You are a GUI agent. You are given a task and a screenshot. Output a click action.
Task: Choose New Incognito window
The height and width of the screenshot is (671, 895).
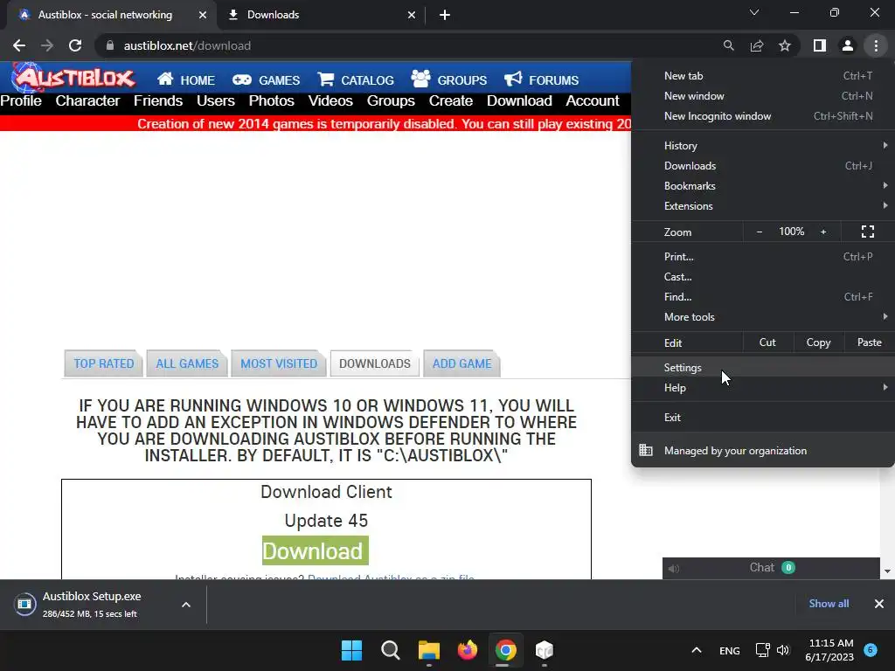(762, 116)
